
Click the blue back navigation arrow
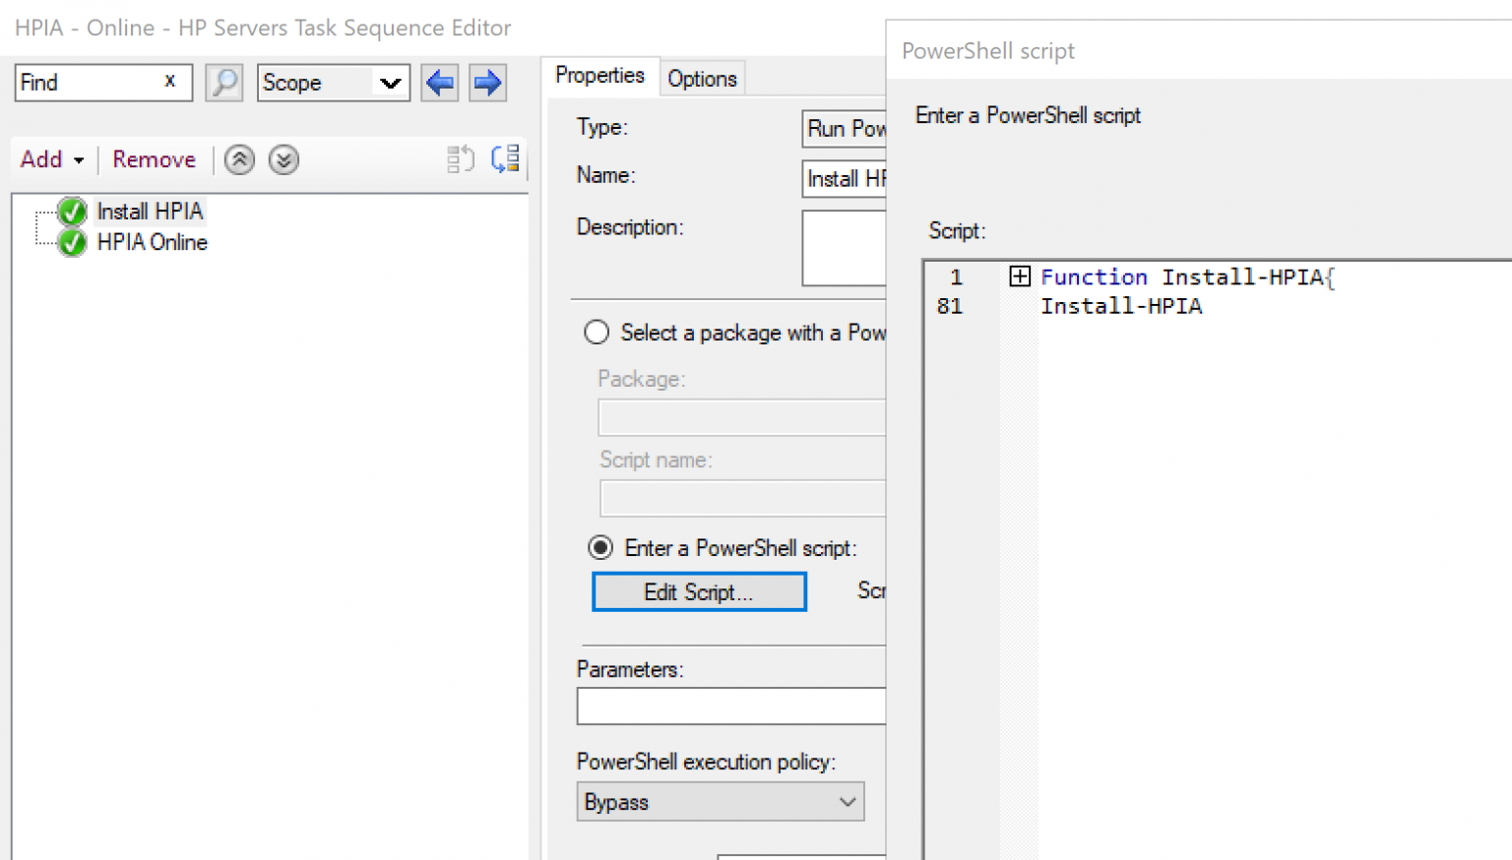pos(439,83)
